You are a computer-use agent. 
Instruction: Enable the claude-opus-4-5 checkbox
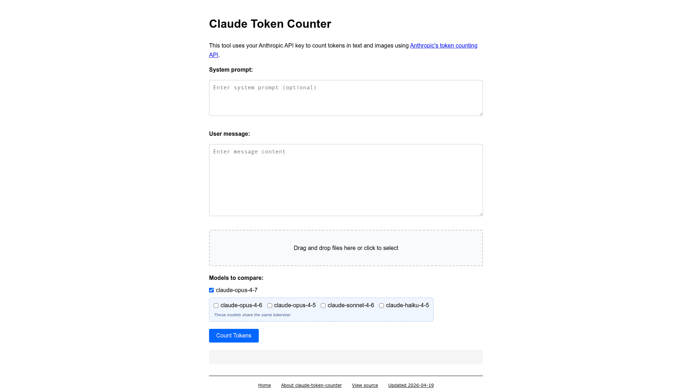(x=270, y=305)
